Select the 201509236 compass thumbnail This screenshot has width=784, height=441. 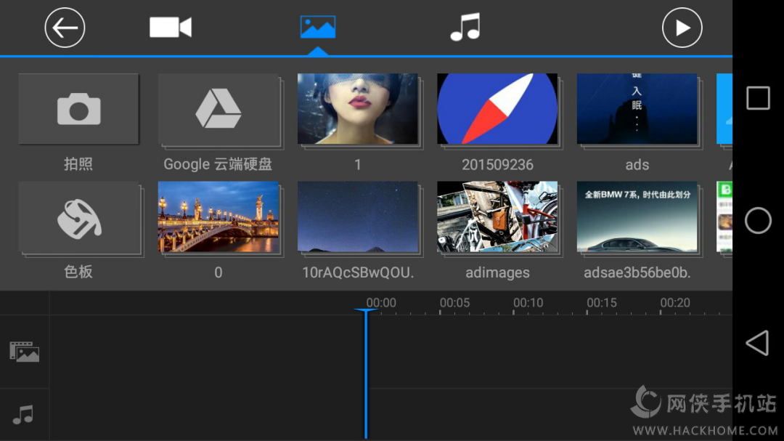point(497,109)
